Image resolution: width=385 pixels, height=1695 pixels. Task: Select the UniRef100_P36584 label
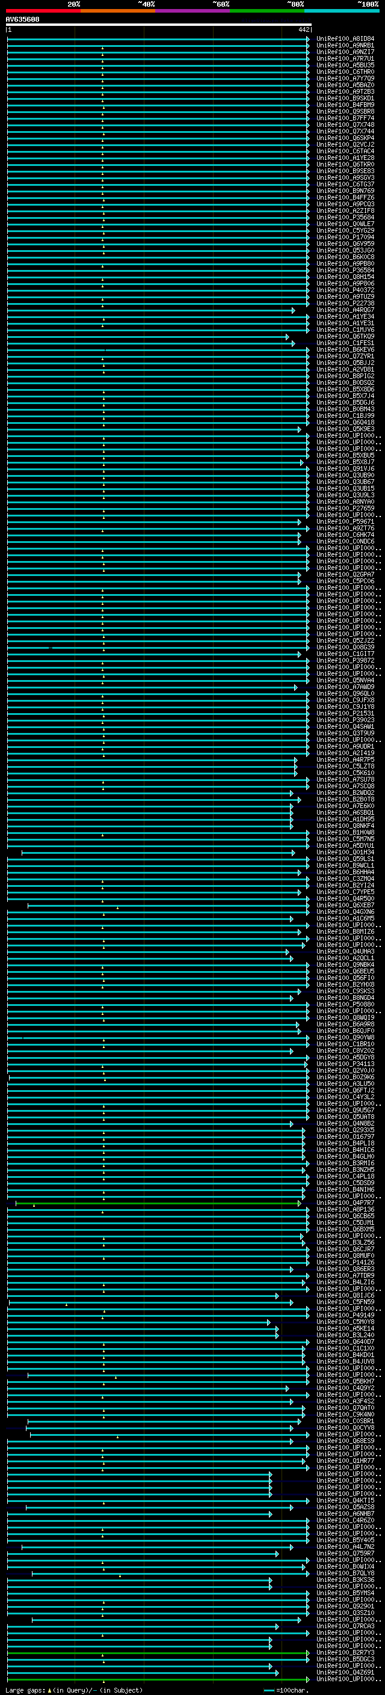(x=345, y=271)
